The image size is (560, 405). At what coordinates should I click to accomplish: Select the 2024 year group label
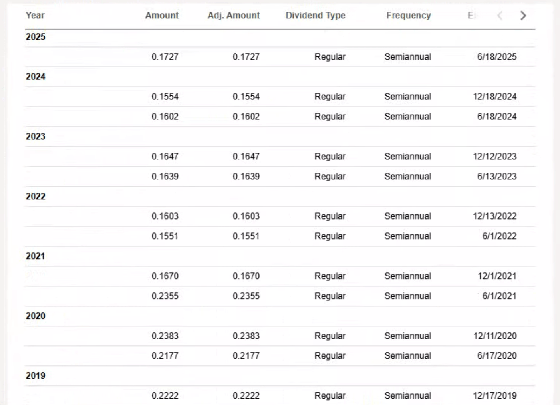(36, 77)
